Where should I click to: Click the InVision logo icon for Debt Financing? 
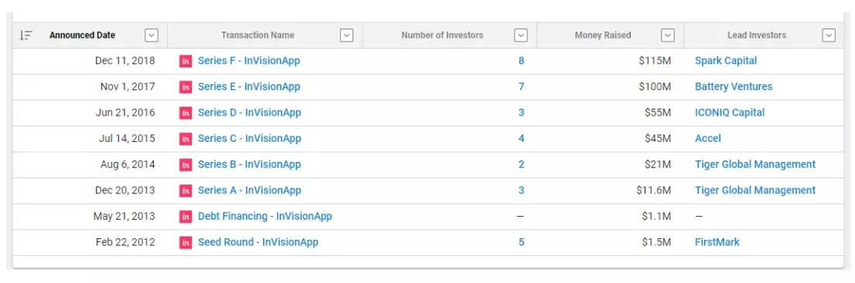click(186, 217)
